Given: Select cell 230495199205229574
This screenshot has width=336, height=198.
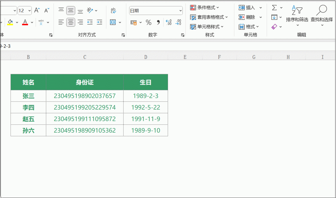Looking at the screenshot, I should coord(85,107).
